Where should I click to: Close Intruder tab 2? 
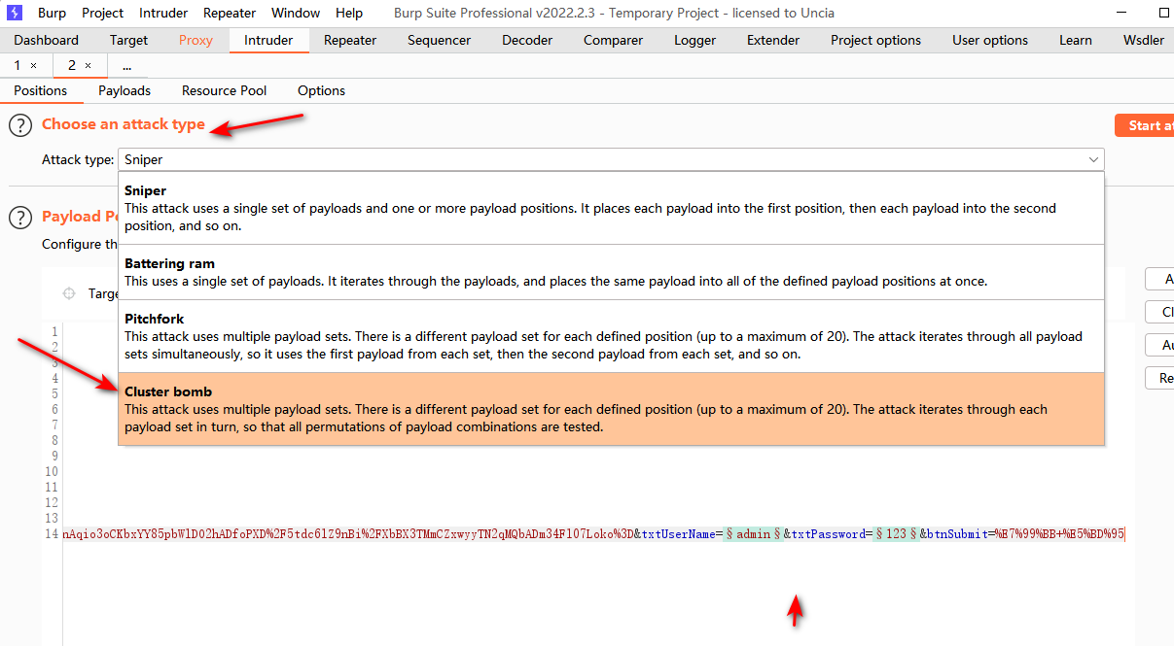tap(88, 66)
